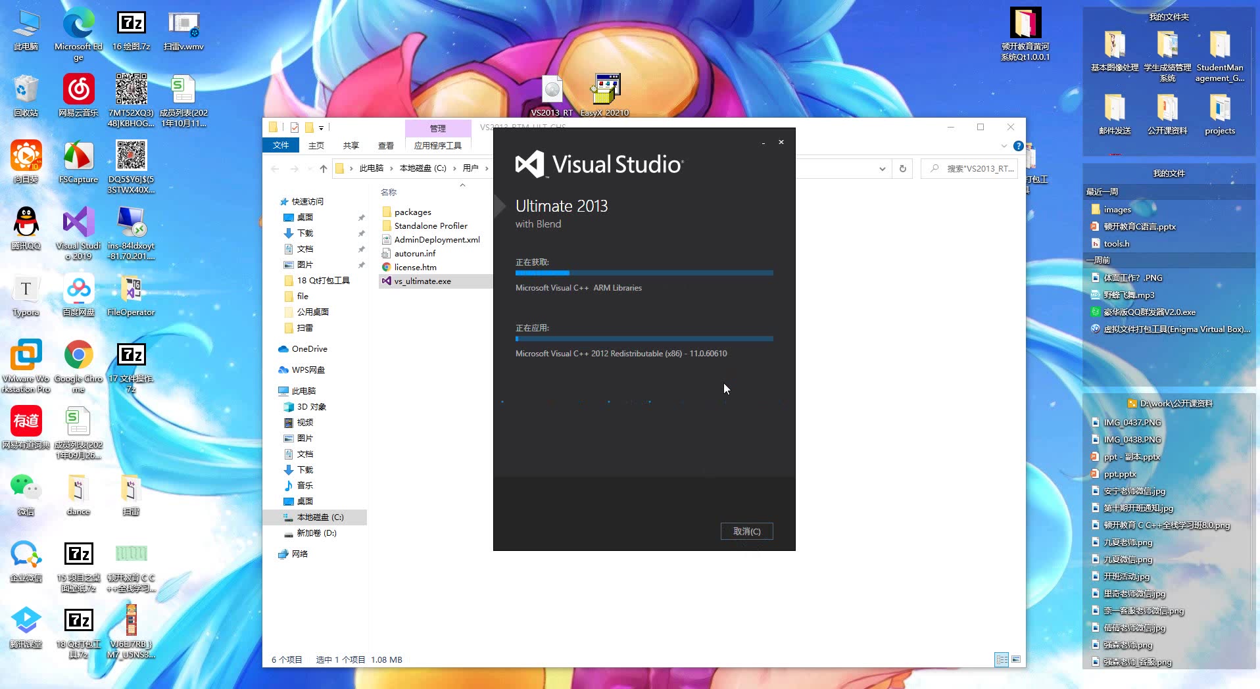The width and height of the screenshot is (1260, 689).
Task: Open projects folder in 我的文件夹
Action: pyautogui.click(x=1220, y=114)
